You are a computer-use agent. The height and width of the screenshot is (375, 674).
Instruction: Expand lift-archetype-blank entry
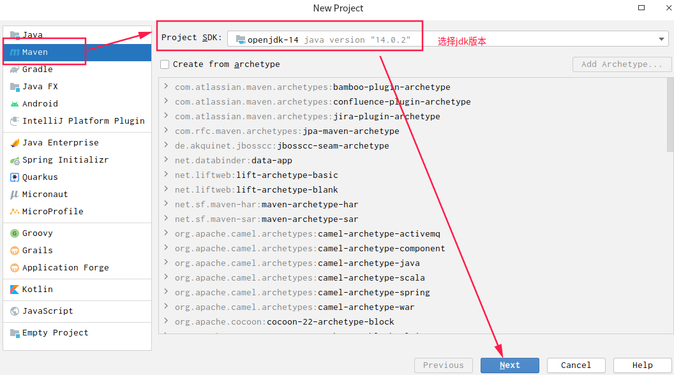click(167, 189)
